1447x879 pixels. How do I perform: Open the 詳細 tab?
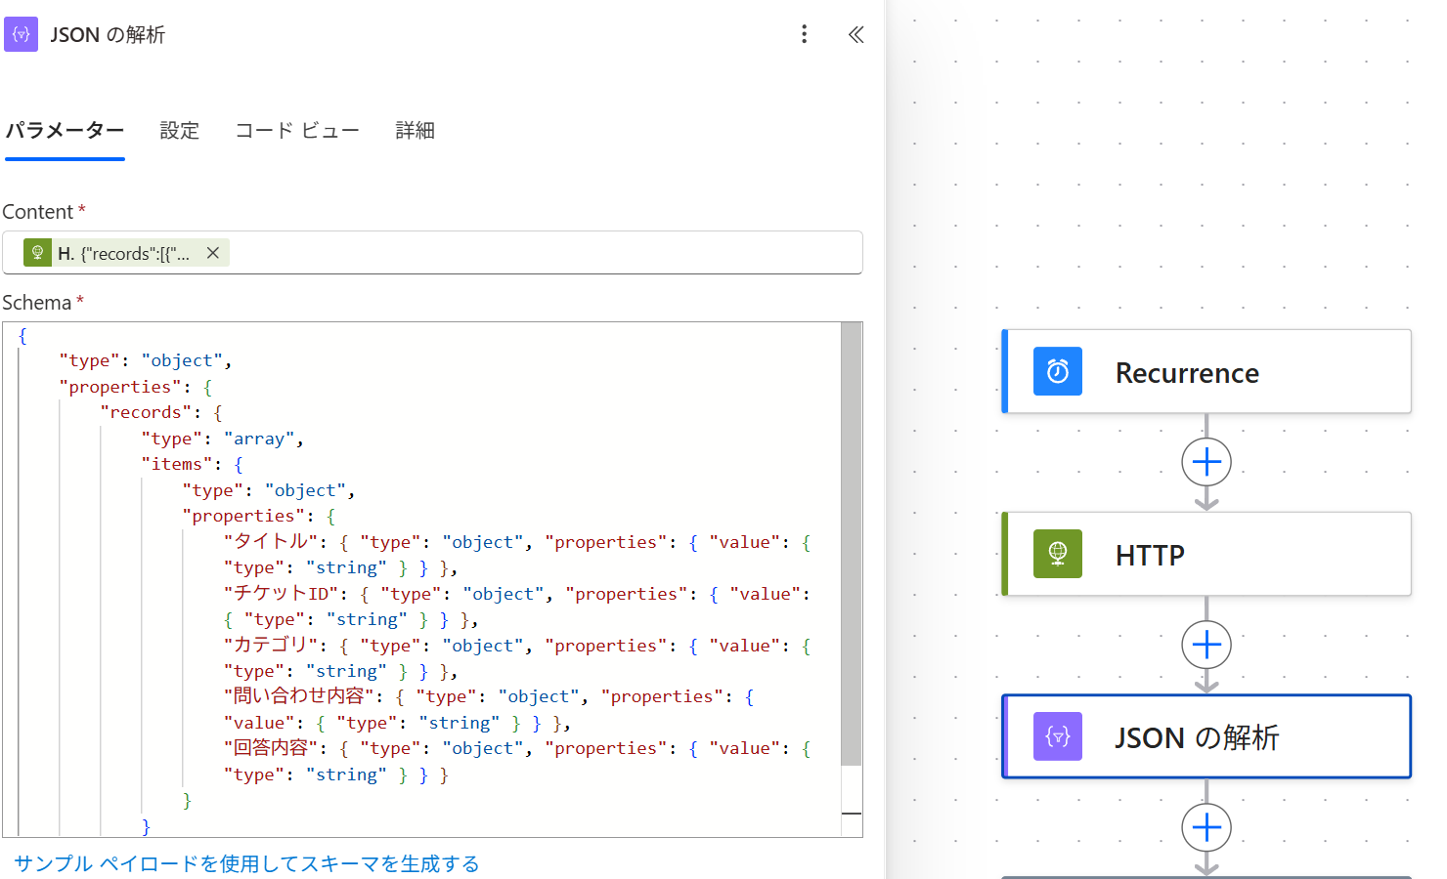point(415,131)
